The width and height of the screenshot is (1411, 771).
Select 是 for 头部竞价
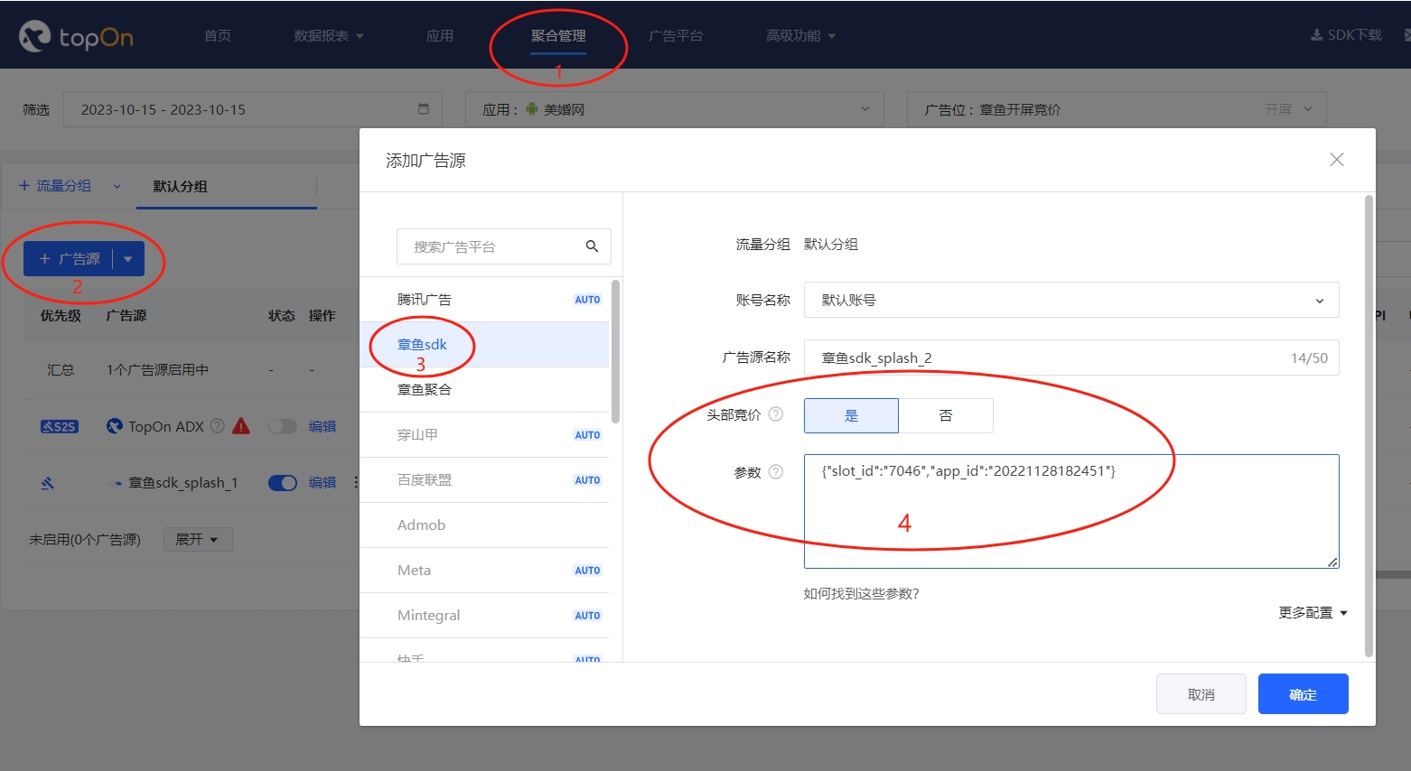pyautogui.click(x=851, y=415)
